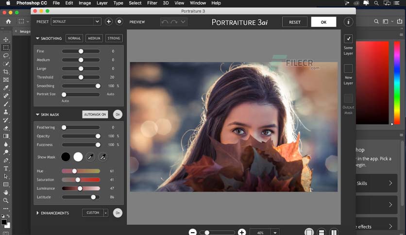Select the Clone Stamp tool

pos(6,112)
